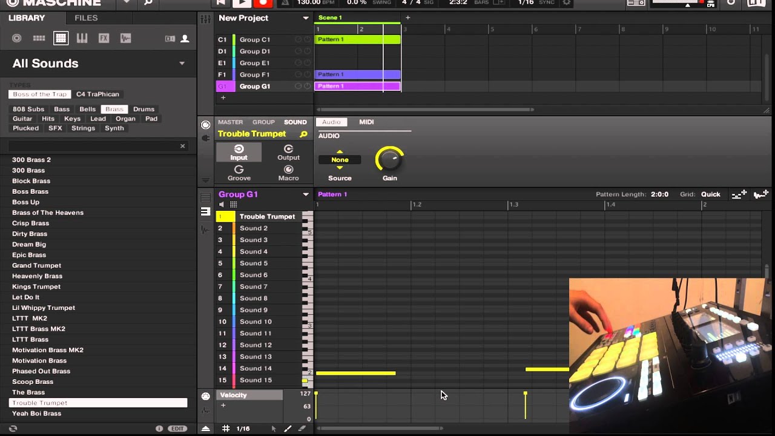Viewport: 775px width, 436px height.
Task: Select the pointer select tool
Action: (274, 429)
